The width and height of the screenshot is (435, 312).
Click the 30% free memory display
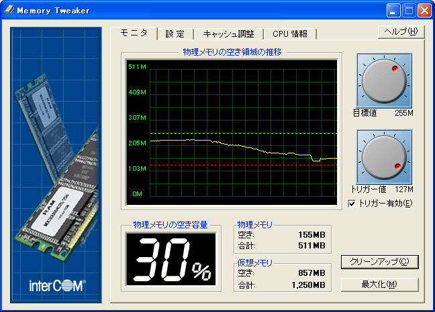[x=171, y=260]
